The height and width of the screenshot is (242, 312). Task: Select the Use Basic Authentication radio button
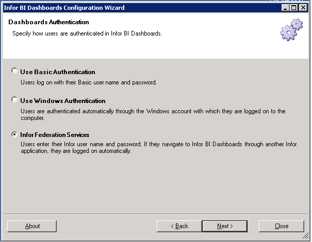pos(14,71)
